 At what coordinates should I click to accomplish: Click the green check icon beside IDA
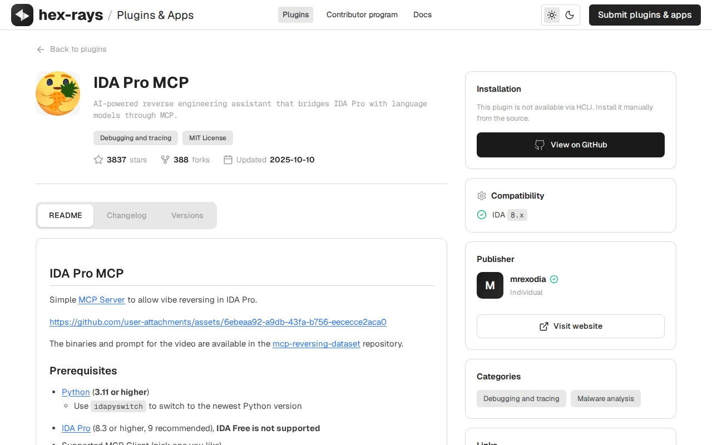coord(482,215)
